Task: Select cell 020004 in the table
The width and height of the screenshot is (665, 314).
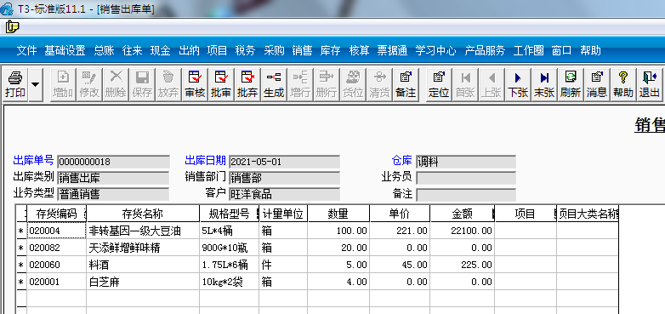Action: (57, 231)
